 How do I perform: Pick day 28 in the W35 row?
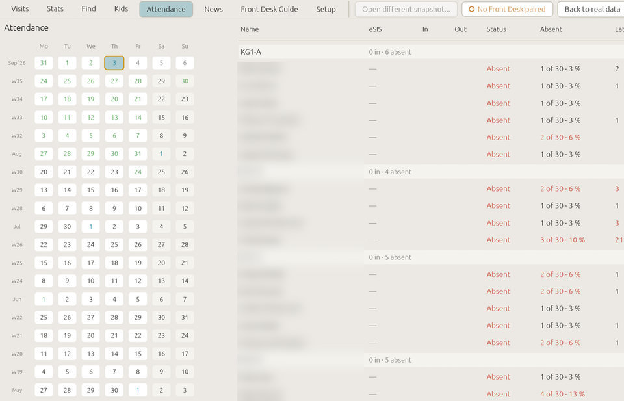coord(138,81)
